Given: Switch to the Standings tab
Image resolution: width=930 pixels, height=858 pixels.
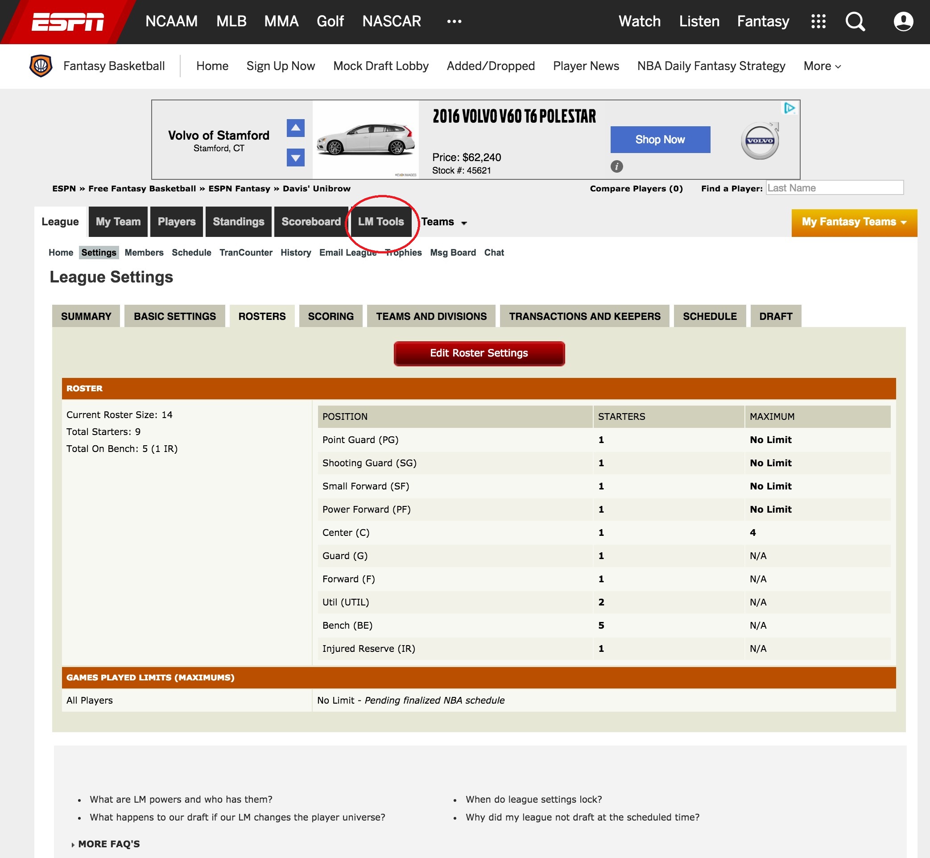Looking at the screenshot, I should coord(239,222).
